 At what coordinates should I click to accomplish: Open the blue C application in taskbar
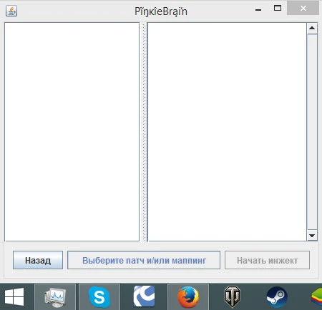point(144,296)
